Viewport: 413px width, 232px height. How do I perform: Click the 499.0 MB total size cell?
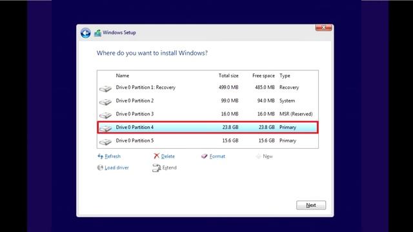[228, 88]
